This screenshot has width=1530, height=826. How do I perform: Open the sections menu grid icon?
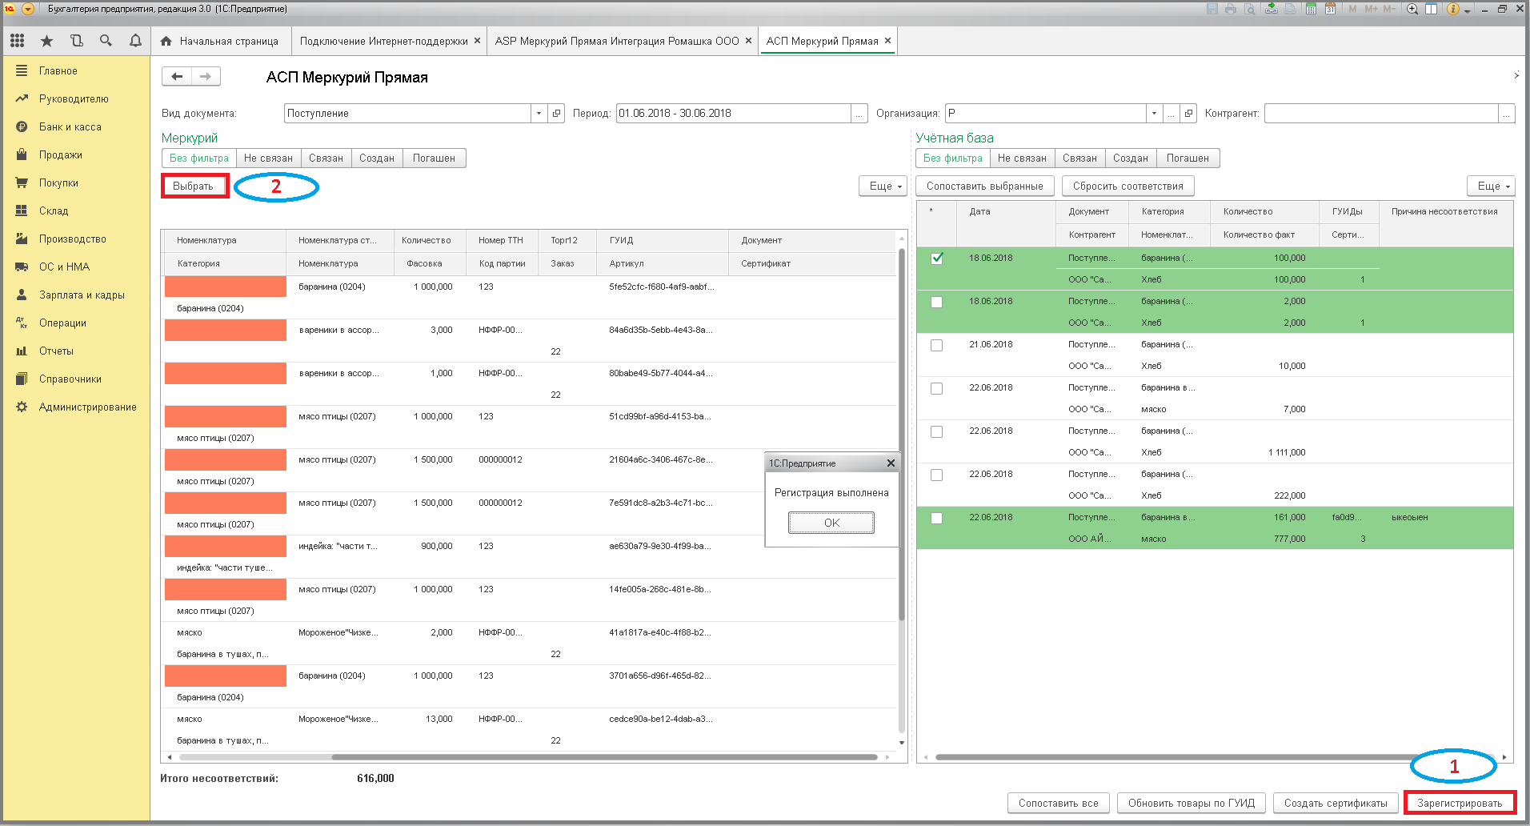[18, 41]
